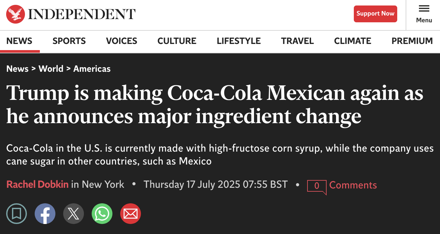440x234 pixels.
Task: Navigate to the TRAVEL section
Action: click(x=297, y=41)
